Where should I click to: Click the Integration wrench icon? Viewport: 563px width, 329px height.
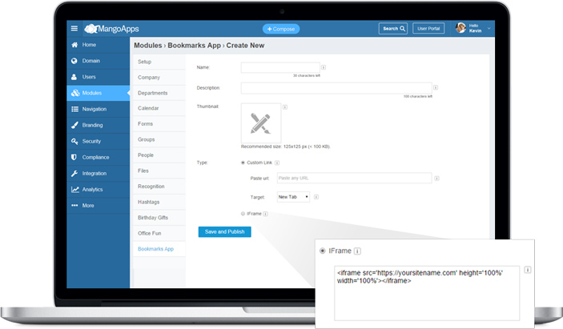pyautogui.click(x=74, y=173)
